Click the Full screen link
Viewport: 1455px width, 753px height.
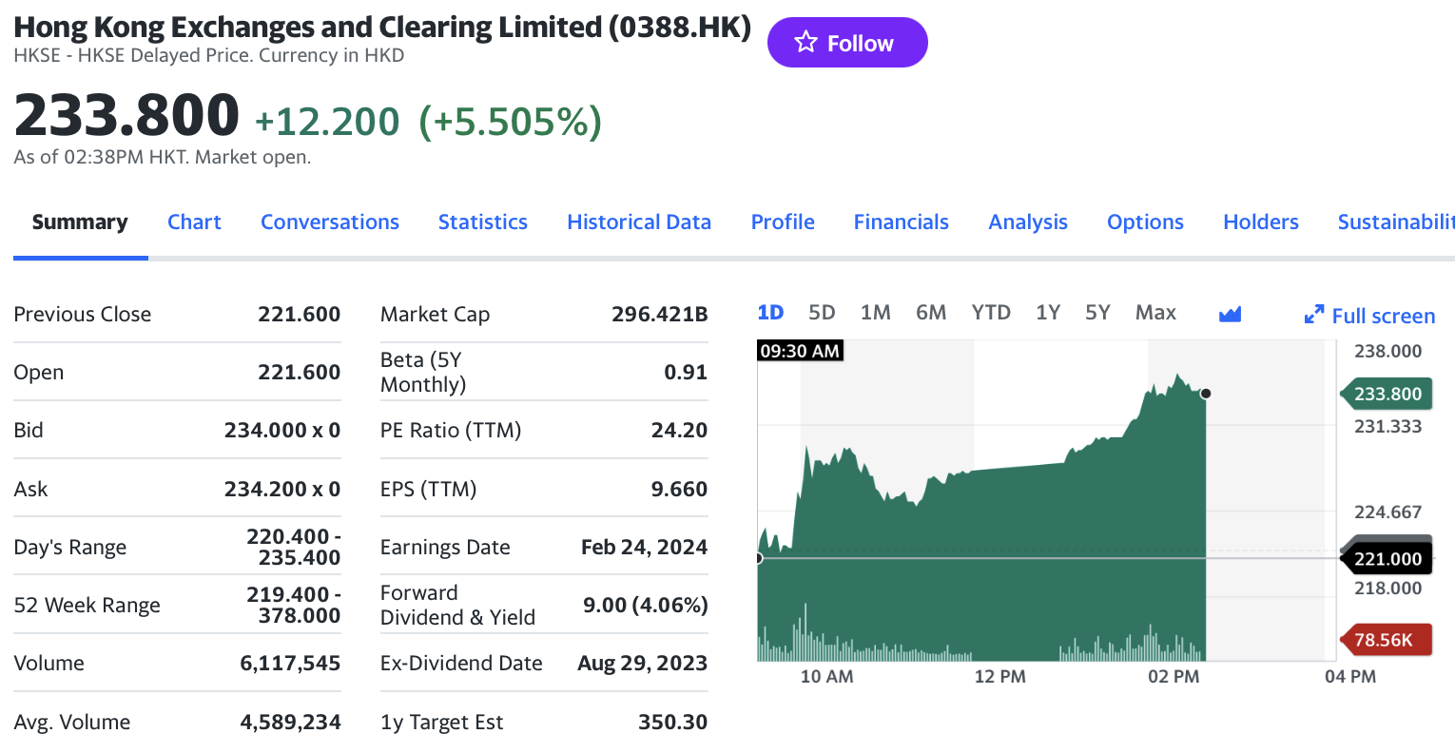pyautogui.click(x=1383, y=316)
